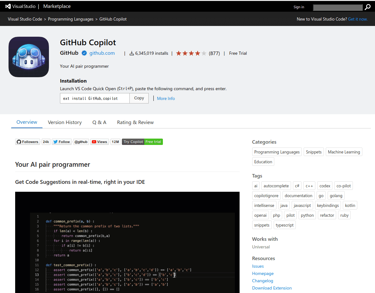
Task: Click the documentation tag
Action: coord(299,196)
